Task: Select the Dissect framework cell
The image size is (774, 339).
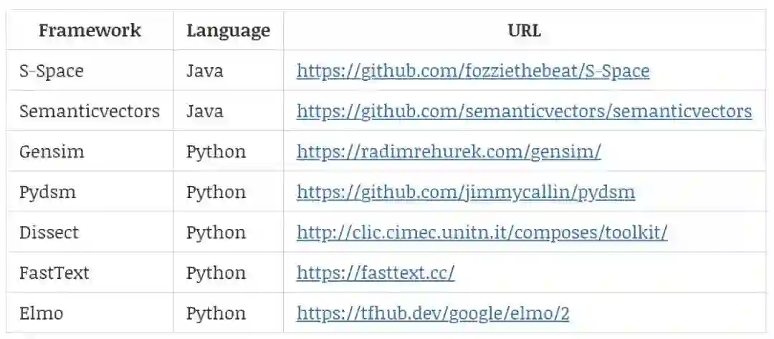Action: point(49,232)
